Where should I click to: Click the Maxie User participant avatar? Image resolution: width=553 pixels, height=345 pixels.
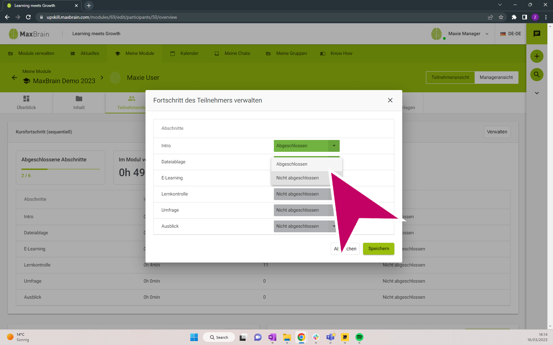click(115, 78)
